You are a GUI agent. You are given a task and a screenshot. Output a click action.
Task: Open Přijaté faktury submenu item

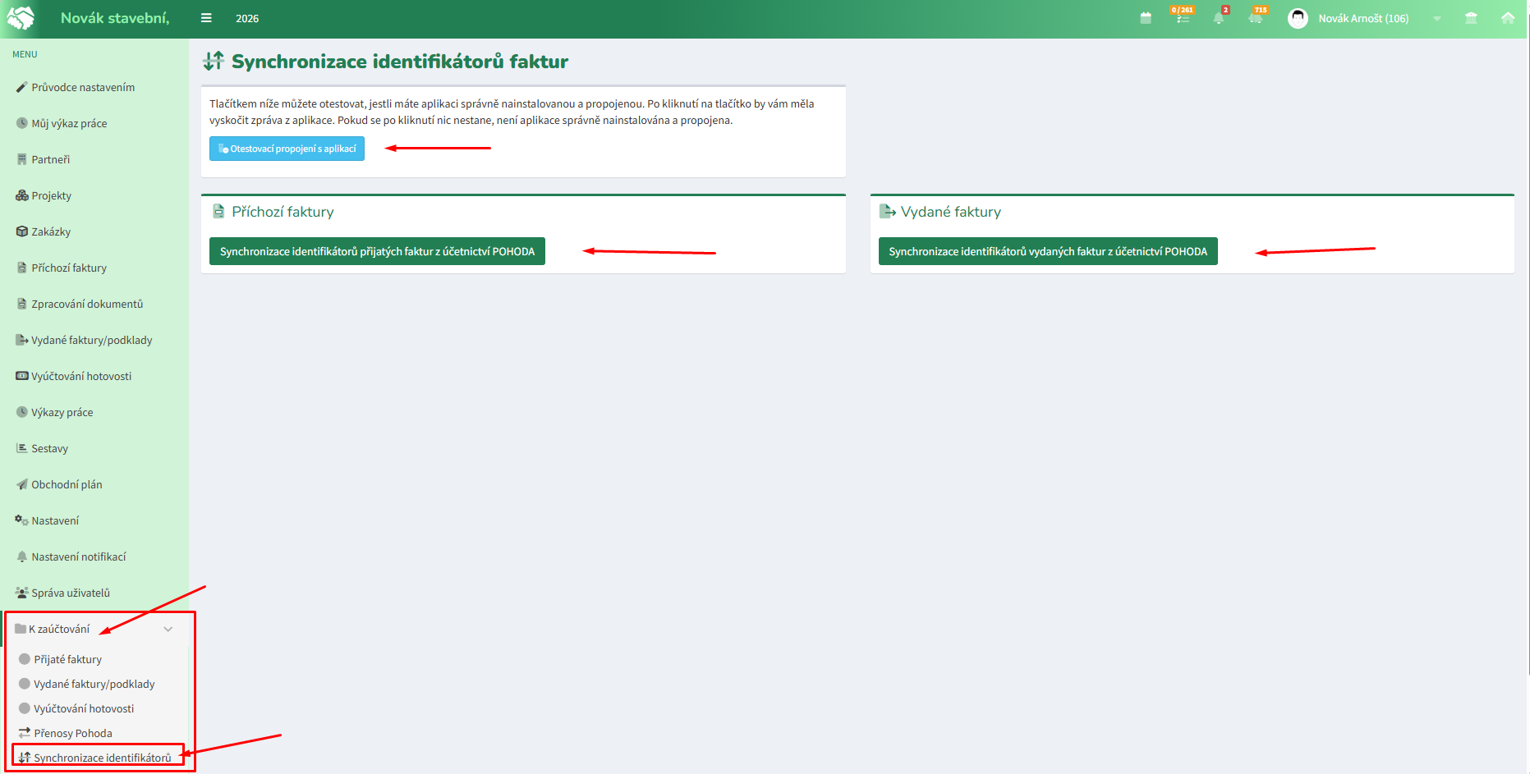coord(68,659)
